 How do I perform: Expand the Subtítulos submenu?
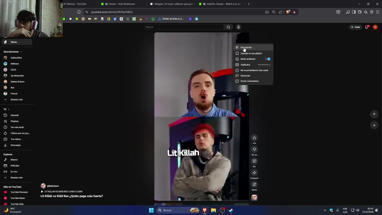[x=253, y=65]
